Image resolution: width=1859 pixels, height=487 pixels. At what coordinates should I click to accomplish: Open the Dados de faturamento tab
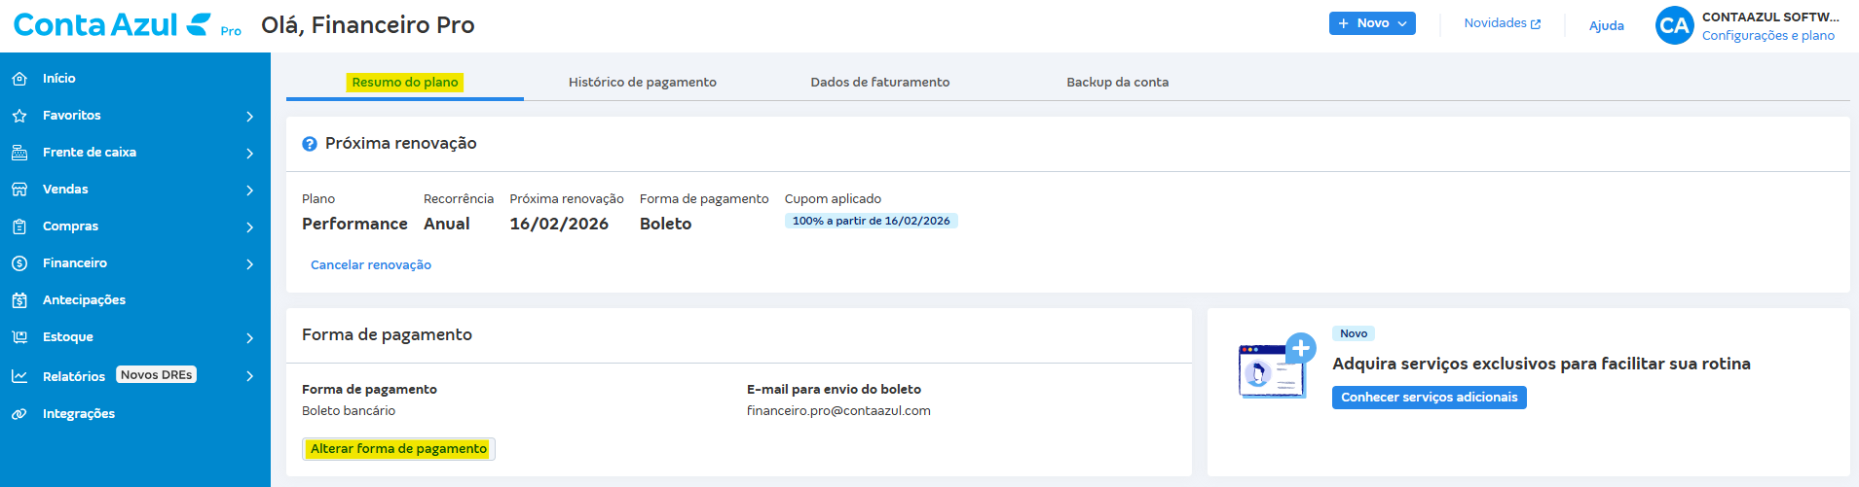[879, 83]
